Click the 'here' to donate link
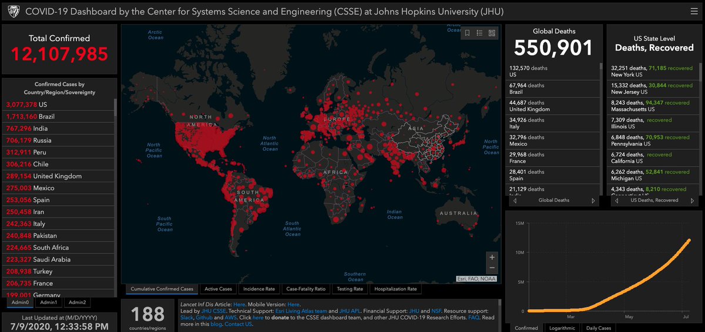This screenshot has width=705, height=332. coord(258,317)
